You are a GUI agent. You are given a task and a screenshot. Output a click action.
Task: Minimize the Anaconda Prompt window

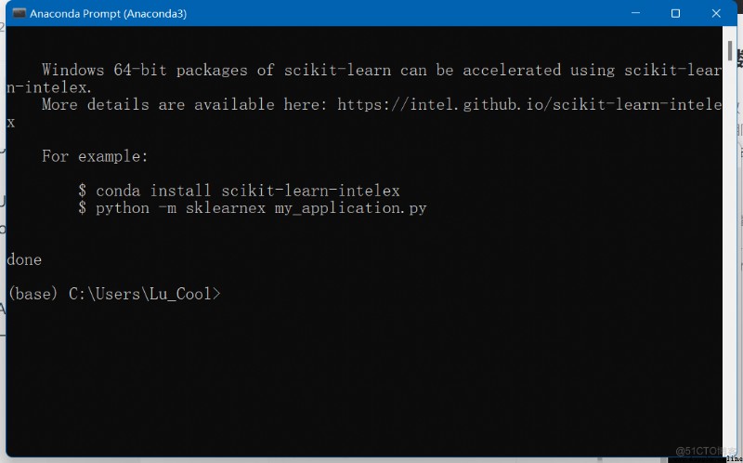pyautogui.click(x=636, y=13)
